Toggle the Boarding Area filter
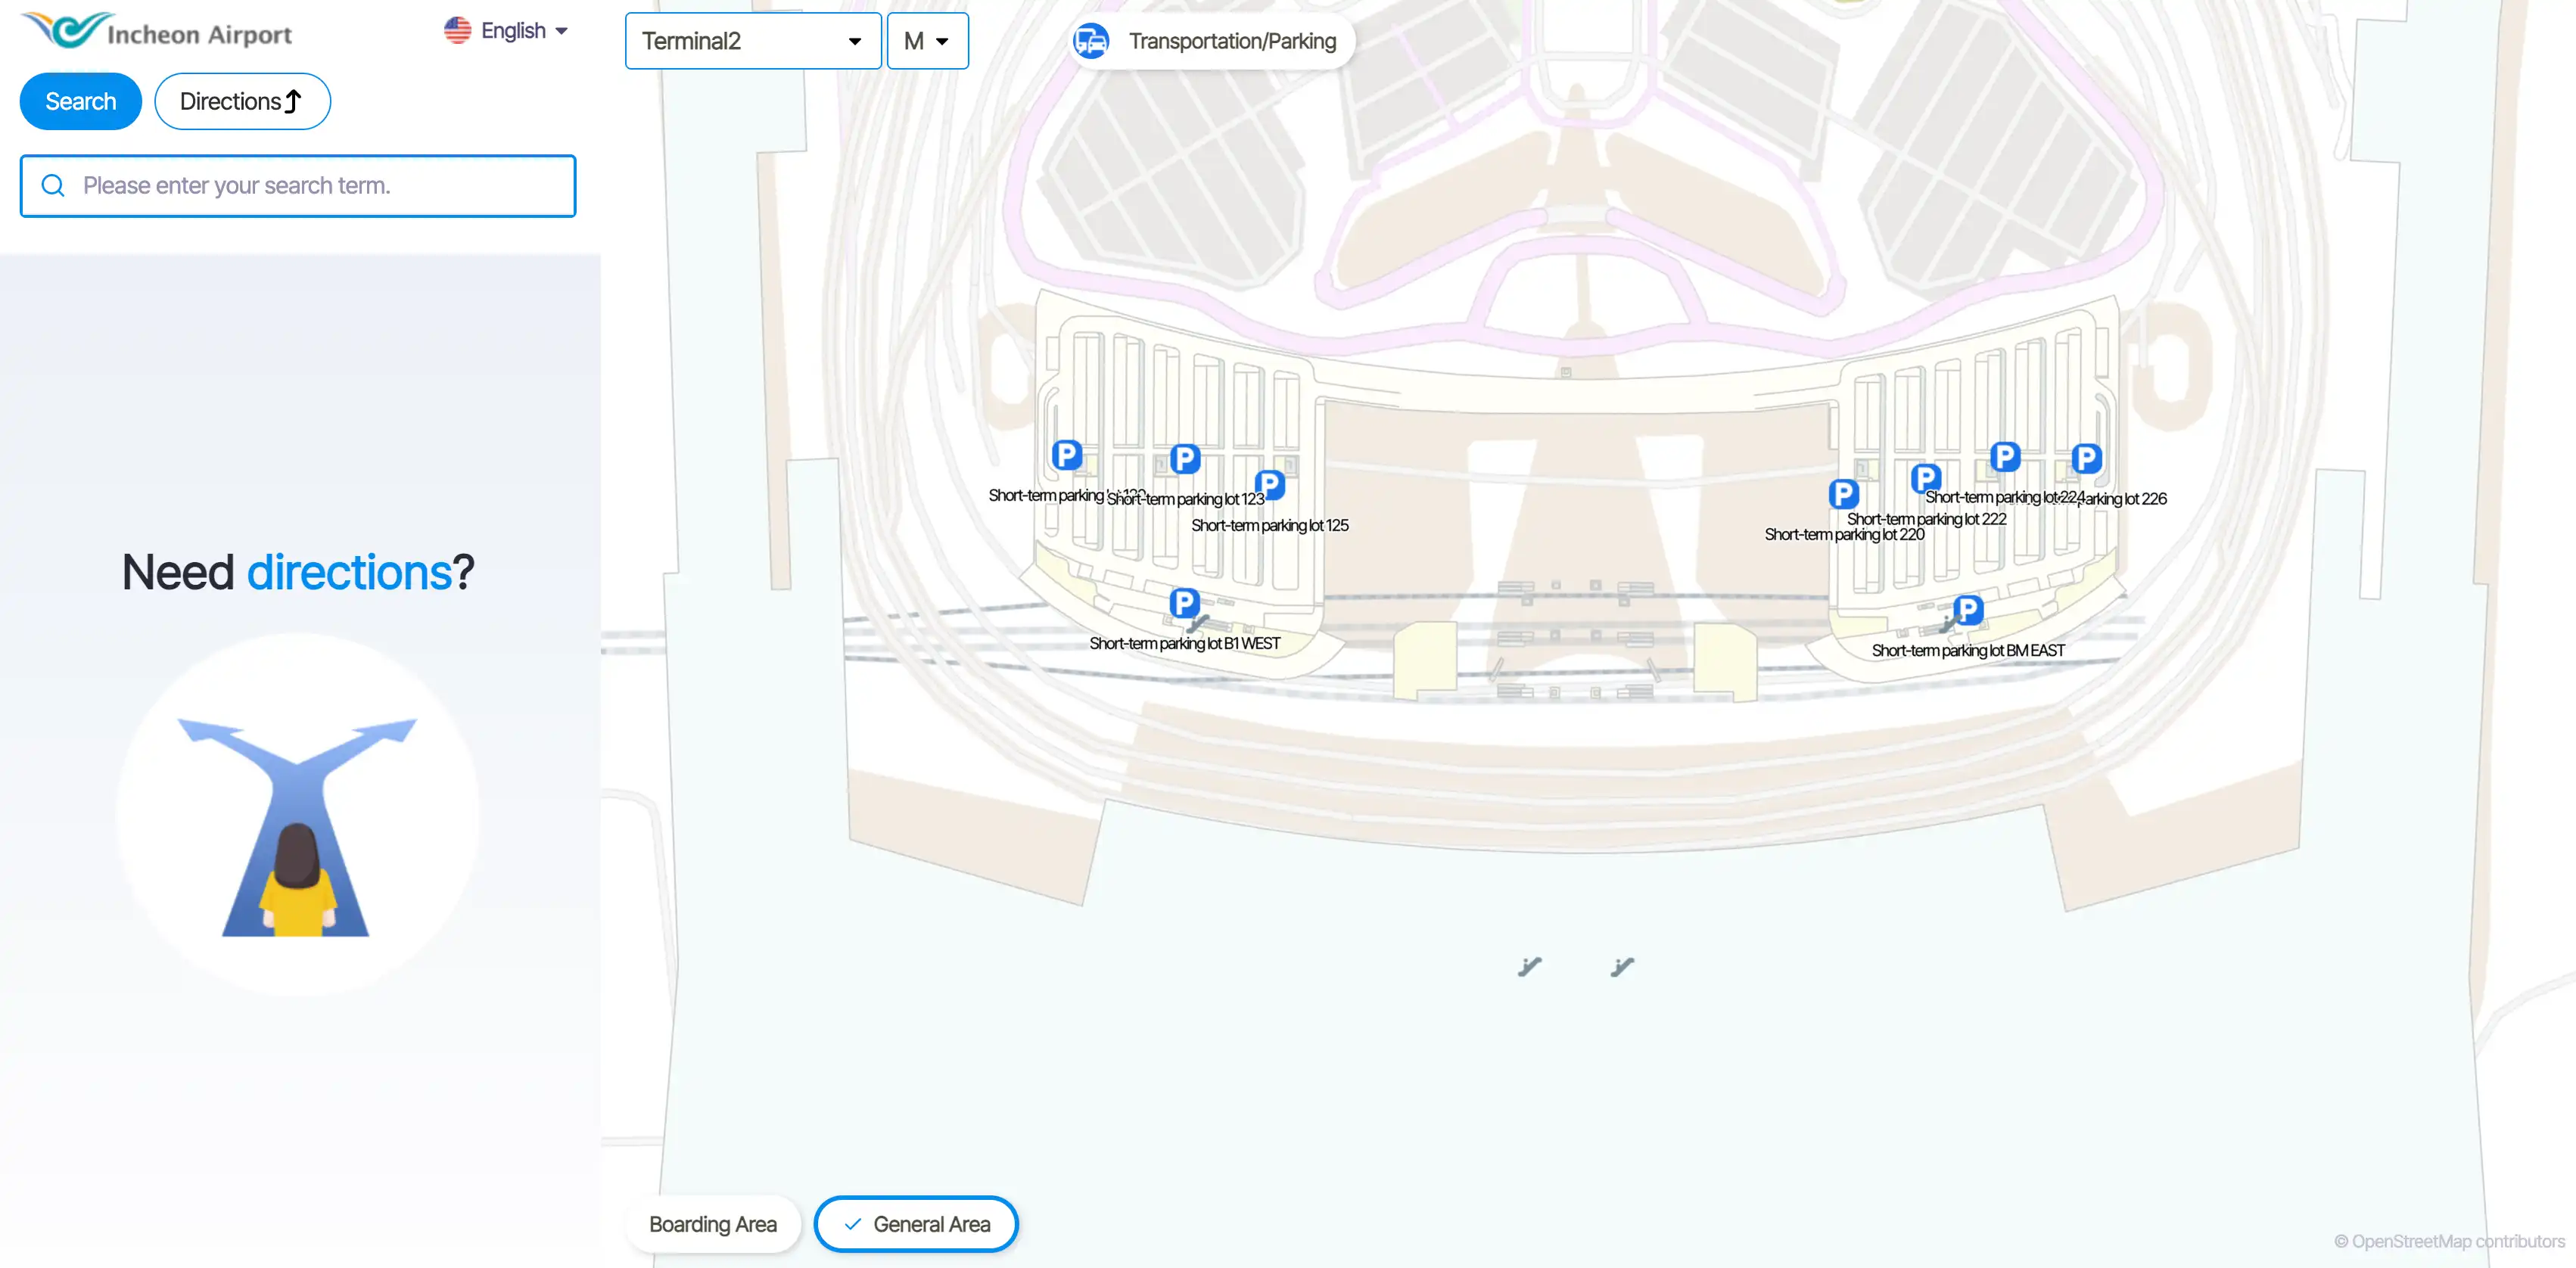Image resolution: width=2576 pixels, height=1268 pixels. tap(712, 1223)
